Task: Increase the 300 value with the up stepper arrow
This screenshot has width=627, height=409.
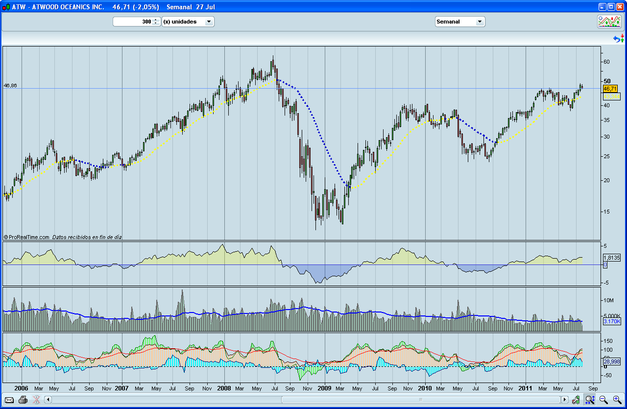Action: (156, 20)
